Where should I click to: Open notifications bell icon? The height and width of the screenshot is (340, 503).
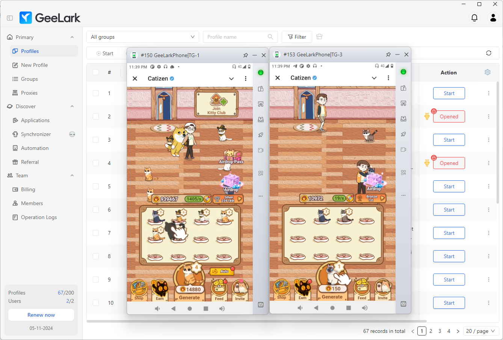pyautogui.click(x=474, y=18)
